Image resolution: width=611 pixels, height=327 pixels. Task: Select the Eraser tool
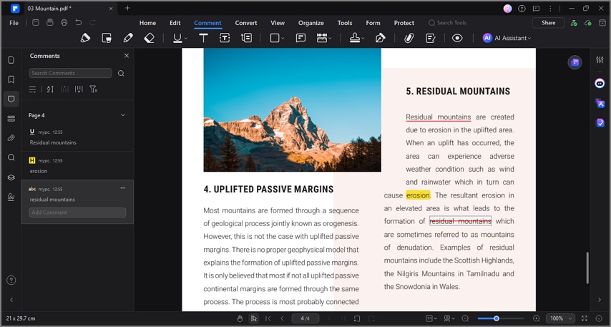(x=150, y=38)
